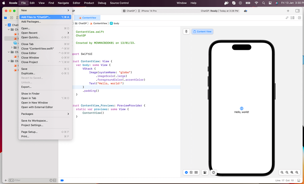Choose Save As Workspace... menu item

pos(45,121)
